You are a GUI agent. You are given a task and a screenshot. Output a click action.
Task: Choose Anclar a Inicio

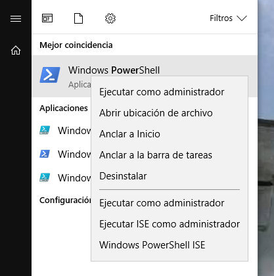click(129, 134)
